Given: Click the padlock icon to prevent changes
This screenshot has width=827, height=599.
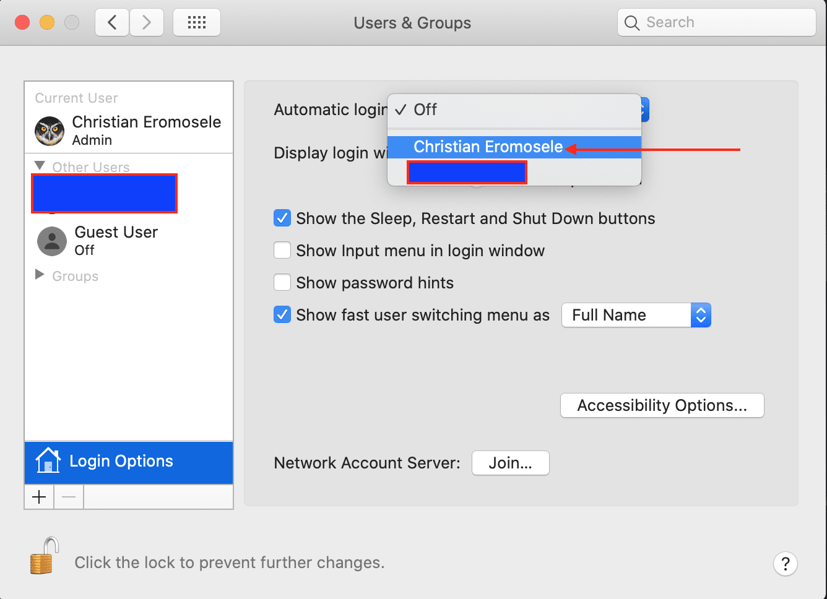Looking at the screenshot, I should click(45, 556).
